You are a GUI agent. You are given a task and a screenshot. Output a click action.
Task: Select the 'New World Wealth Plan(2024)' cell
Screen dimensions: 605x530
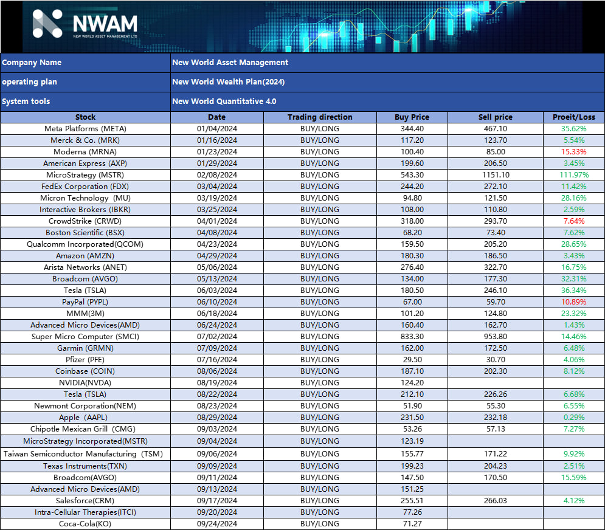[387, 82]
